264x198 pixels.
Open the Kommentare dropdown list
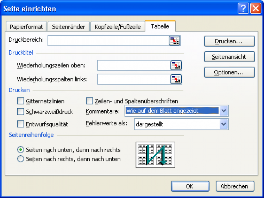224,111
